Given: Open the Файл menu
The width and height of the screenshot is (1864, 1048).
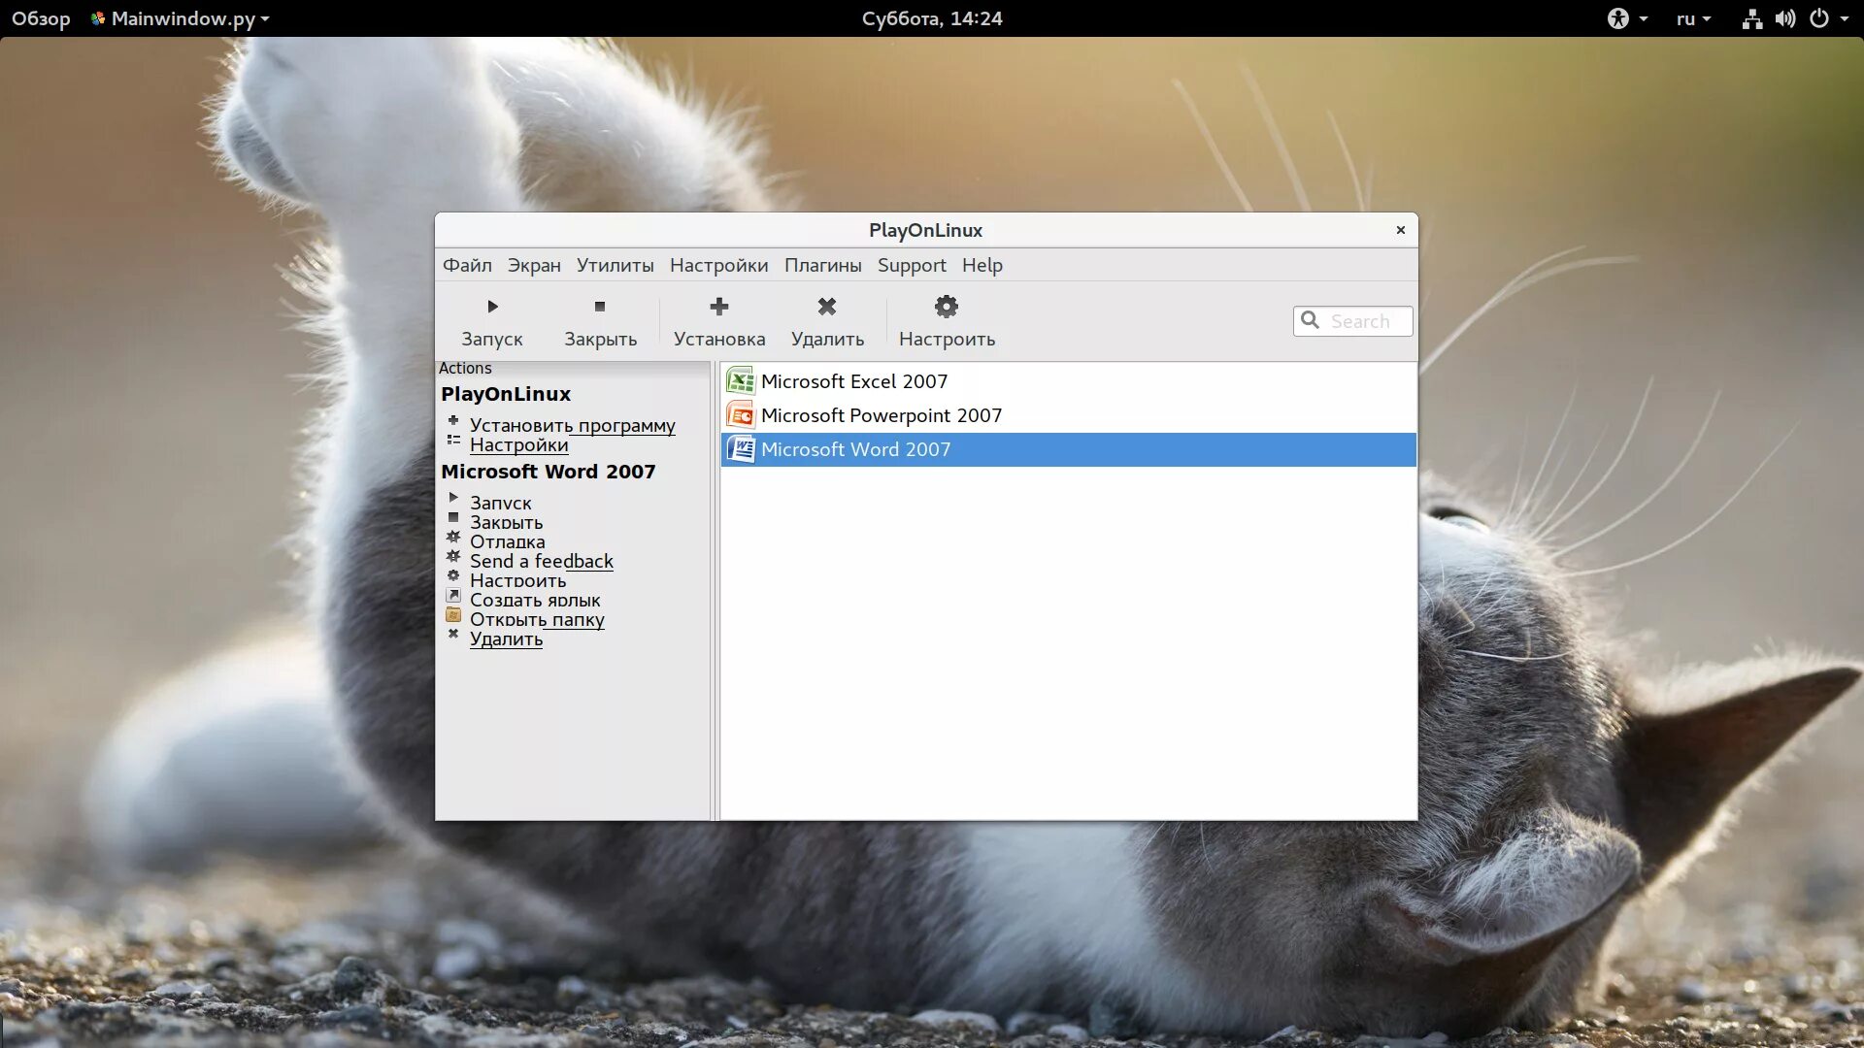Looking at the screenshot, I should click(x=467, y=265).
